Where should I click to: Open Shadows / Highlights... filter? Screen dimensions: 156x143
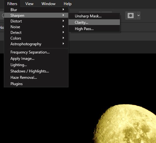pos(36,71)
